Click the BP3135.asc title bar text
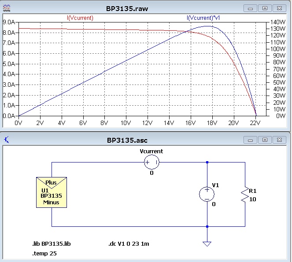 click(x=127, y=140)
